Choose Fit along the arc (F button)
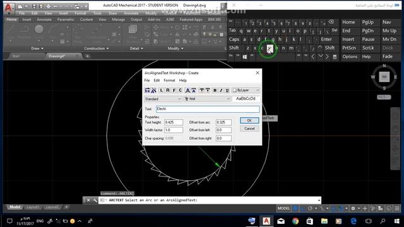The height and width of the screenshot is (227, 404). [x=174, y=90]
